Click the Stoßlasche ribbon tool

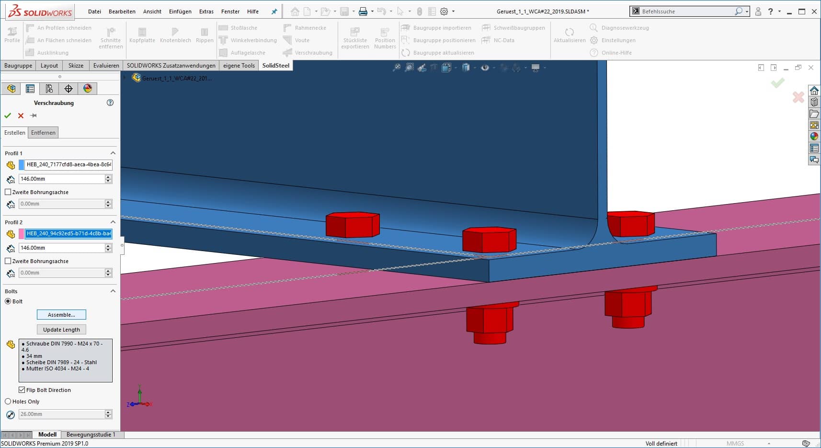pos(238,28)
